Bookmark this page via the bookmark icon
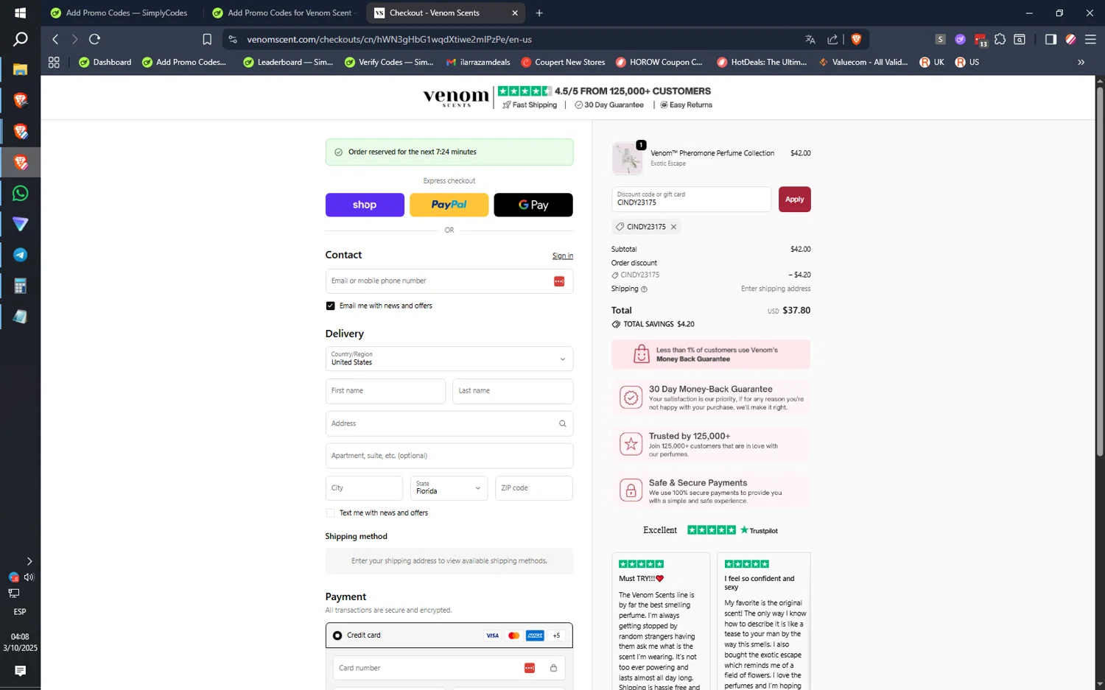The height and width of the screenshot is (690, 1105). point(207,39)
